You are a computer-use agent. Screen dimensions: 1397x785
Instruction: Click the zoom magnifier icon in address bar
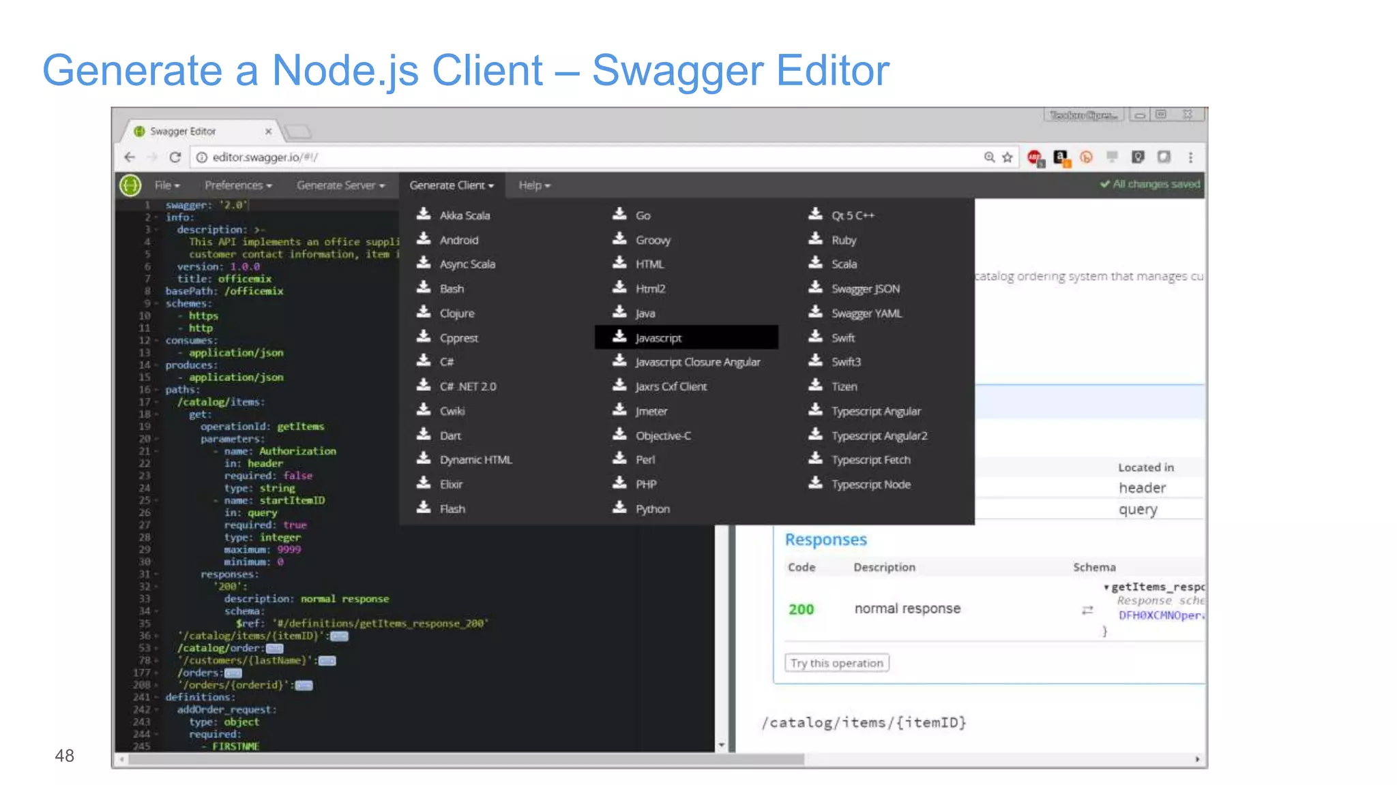pos(989,157)
